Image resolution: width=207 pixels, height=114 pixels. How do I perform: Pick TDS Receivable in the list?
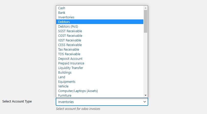click(x=100, y=54)
